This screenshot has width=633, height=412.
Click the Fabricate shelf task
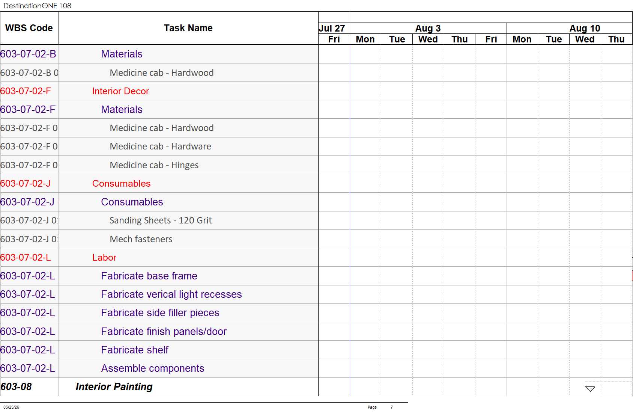(x=134, y=350)
